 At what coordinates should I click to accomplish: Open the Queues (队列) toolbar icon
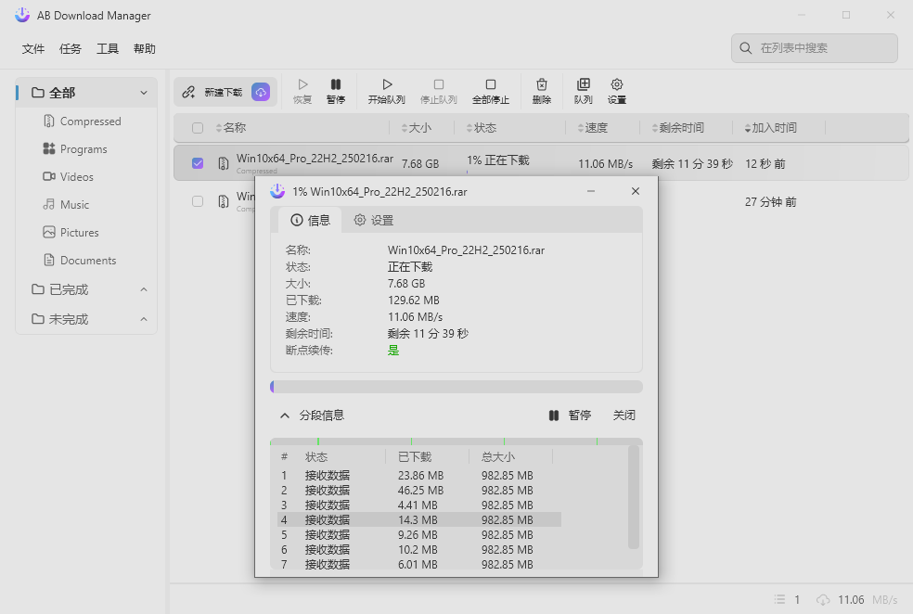coord(584,84)
